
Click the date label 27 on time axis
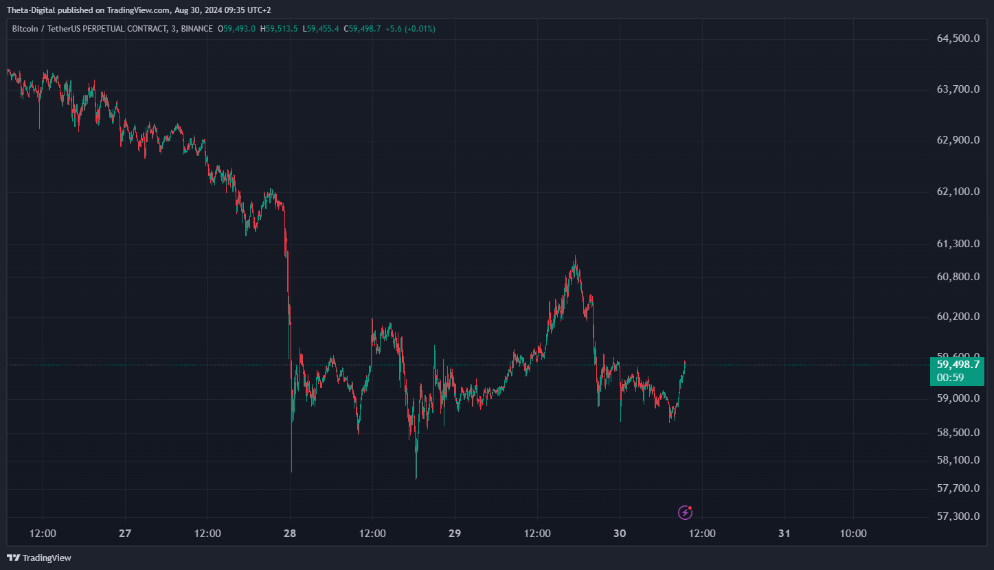pyautogui.click(x=125, y=534)
